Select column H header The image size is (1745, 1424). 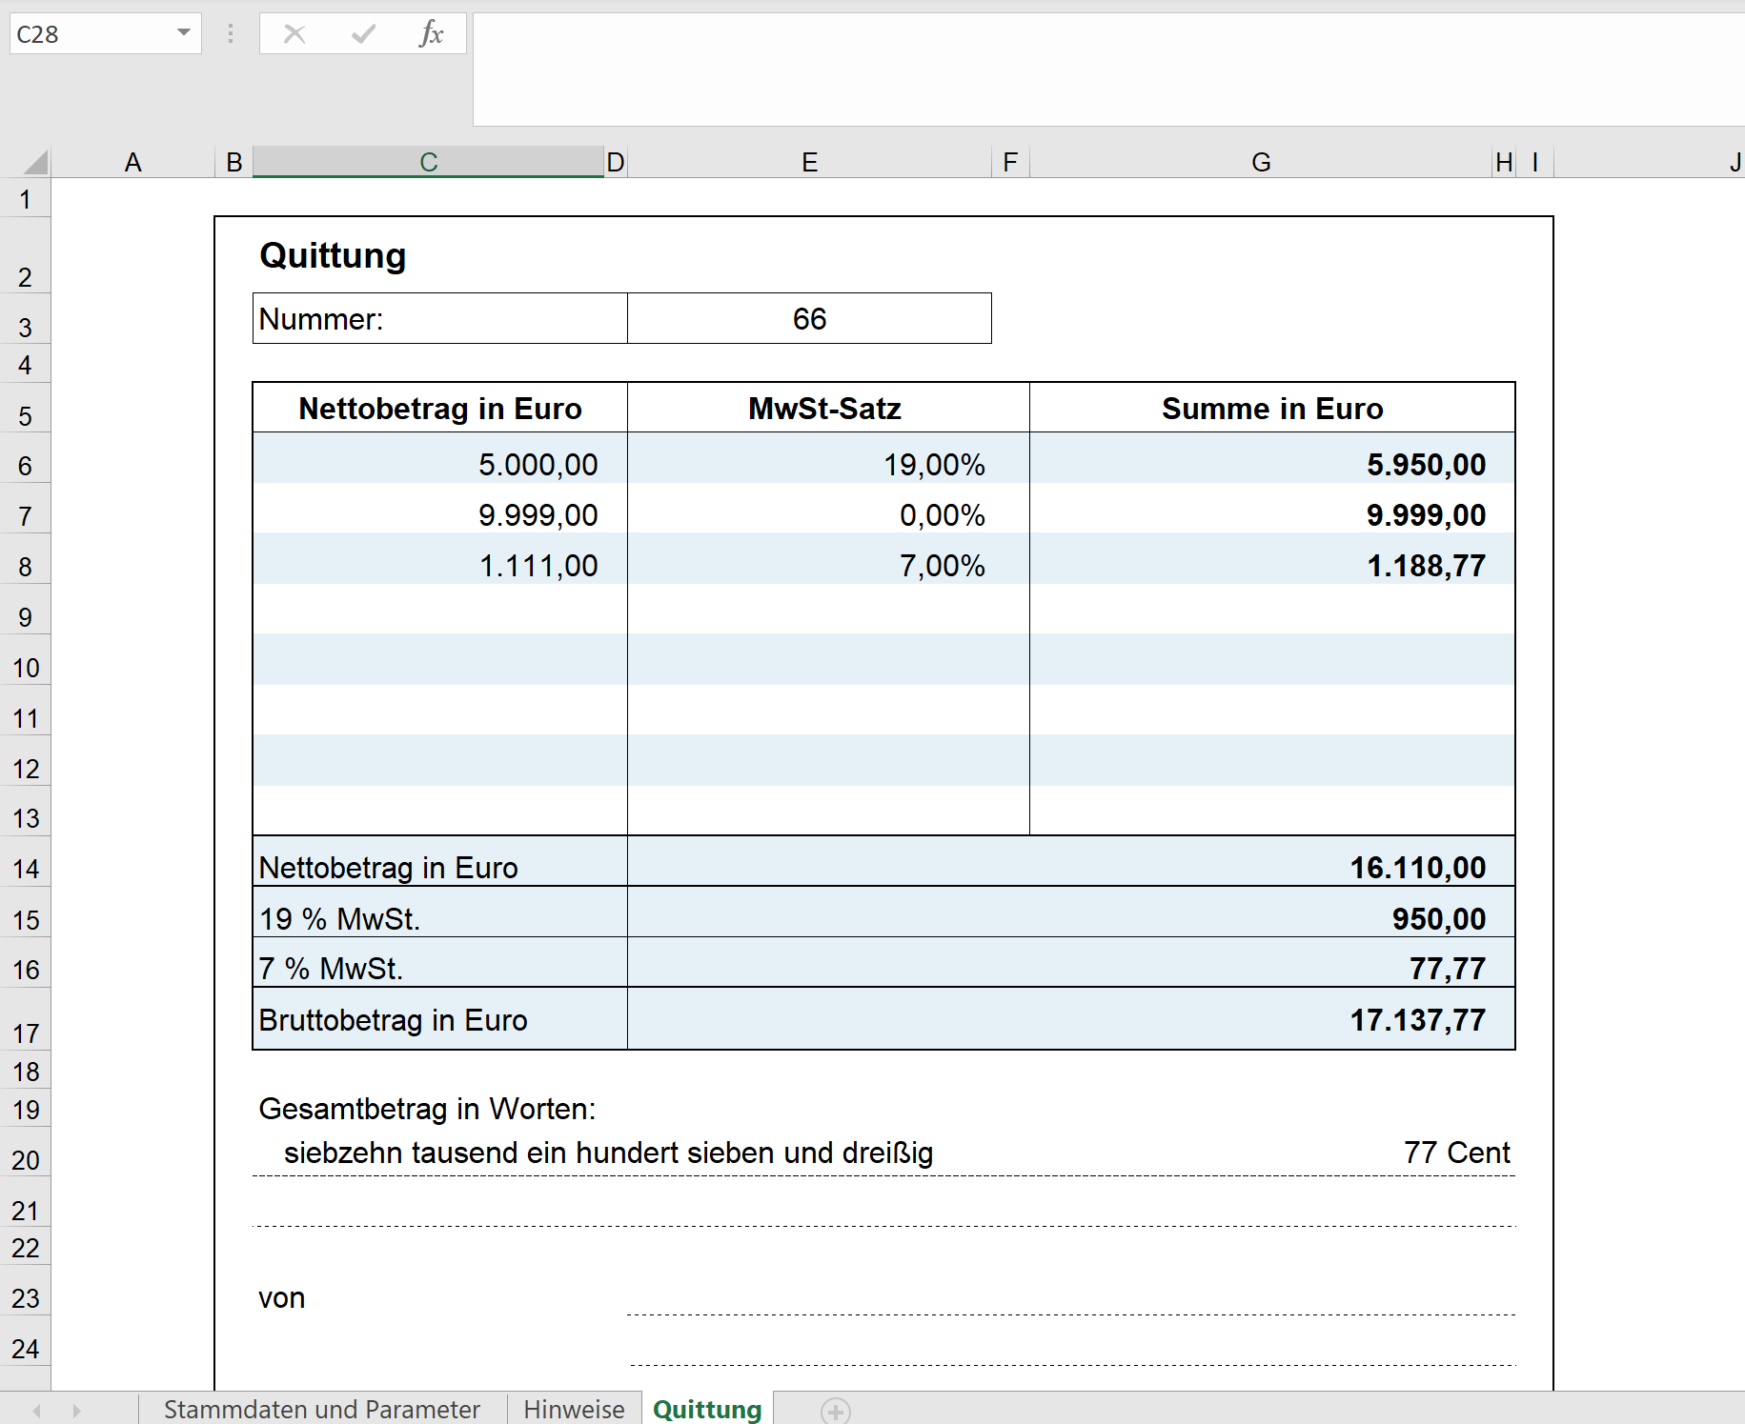pyautogui.click(x=1504, y=162)
